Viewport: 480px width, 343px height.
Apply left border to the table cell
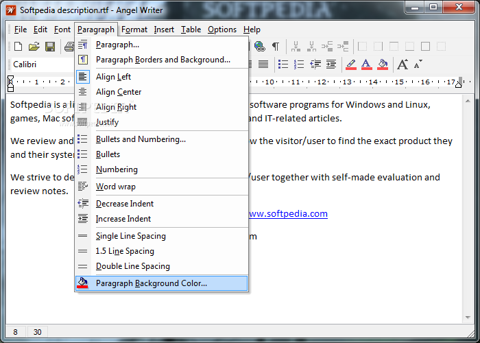[362, 47]
